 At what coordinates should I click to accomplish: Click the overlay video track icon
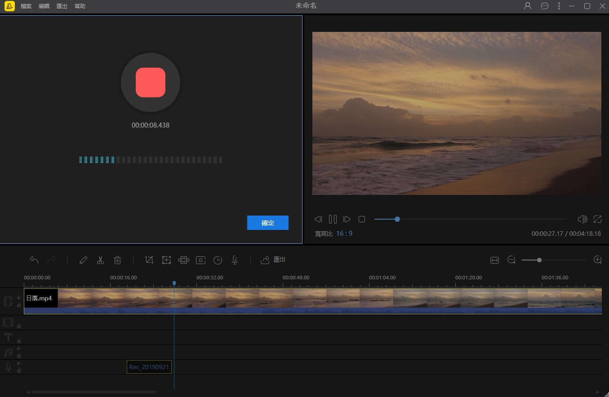8,322
